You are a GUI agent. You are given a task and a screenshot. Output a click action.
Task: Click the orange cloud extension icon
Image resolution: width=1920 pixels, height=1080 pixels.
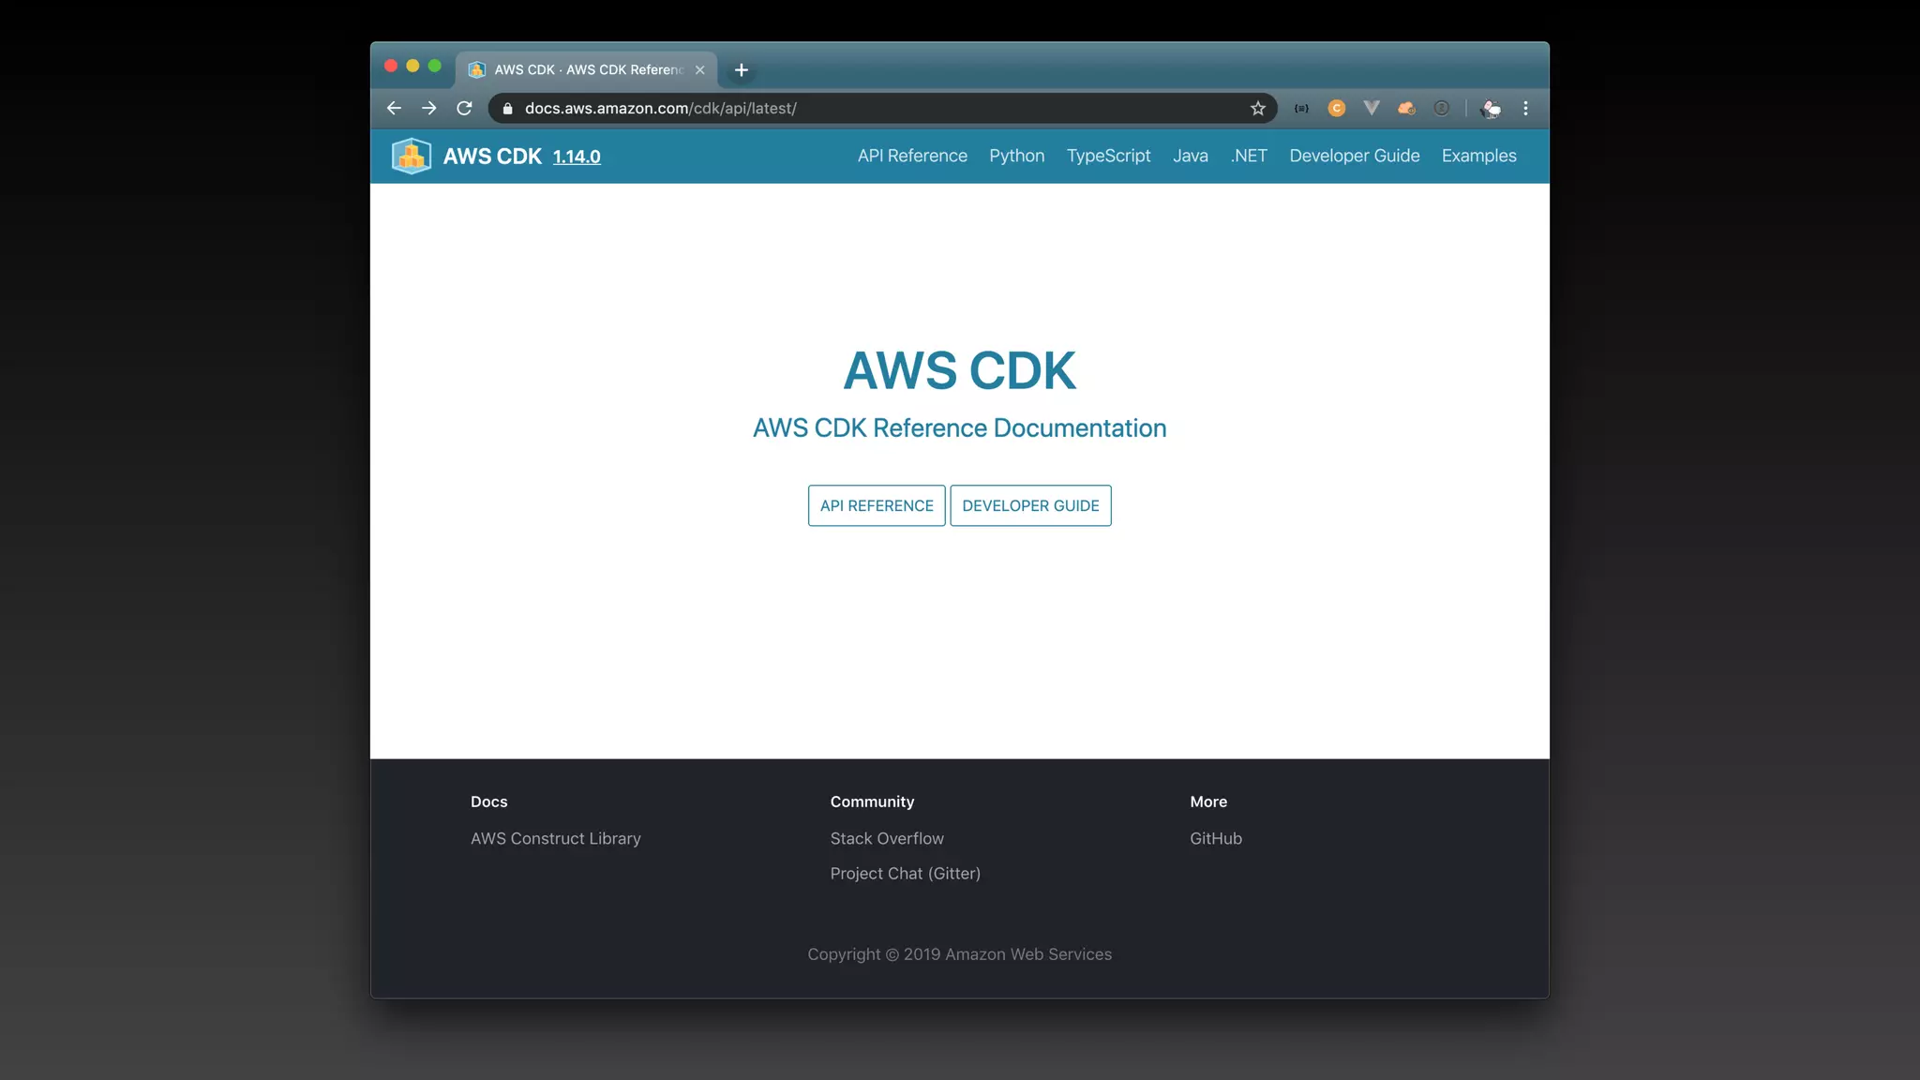click(1406, 109)
